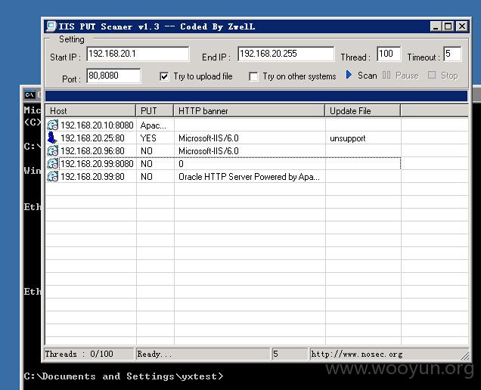Click the IIS PUT Scaner title bar icon
Image resolution: width=481 pixels, height=390 pixels.
[51, 26]
